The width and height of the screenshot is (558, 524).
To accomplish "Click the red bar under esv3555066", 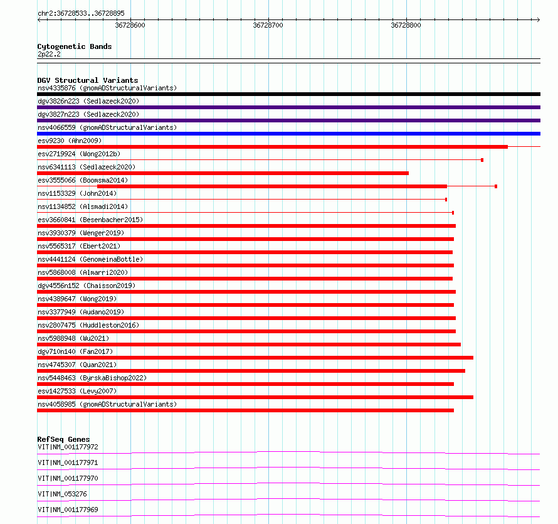I will 272,186.
